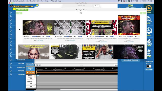Open the 40% zoom dropdown
Screen dimensions: 162x91
(x=96, y=6)
